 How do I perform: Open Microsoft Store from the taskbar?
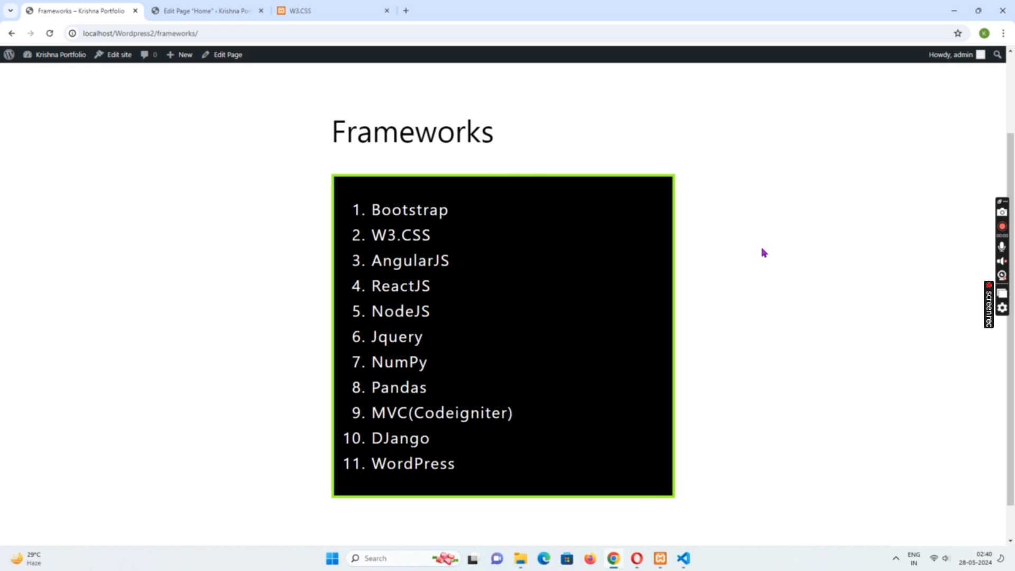coord(567,558)
